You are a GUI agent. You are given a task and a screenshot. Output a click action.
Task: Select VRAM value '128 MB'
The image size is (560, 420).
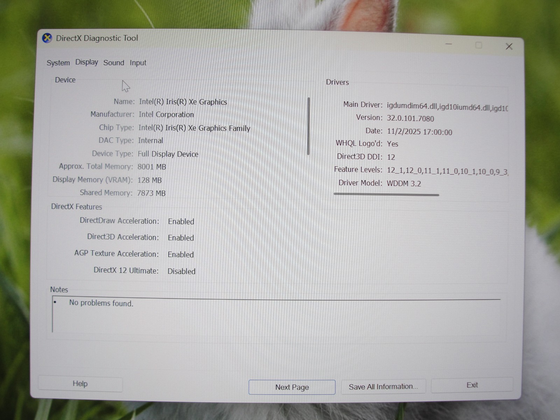[x=149, y=180]
